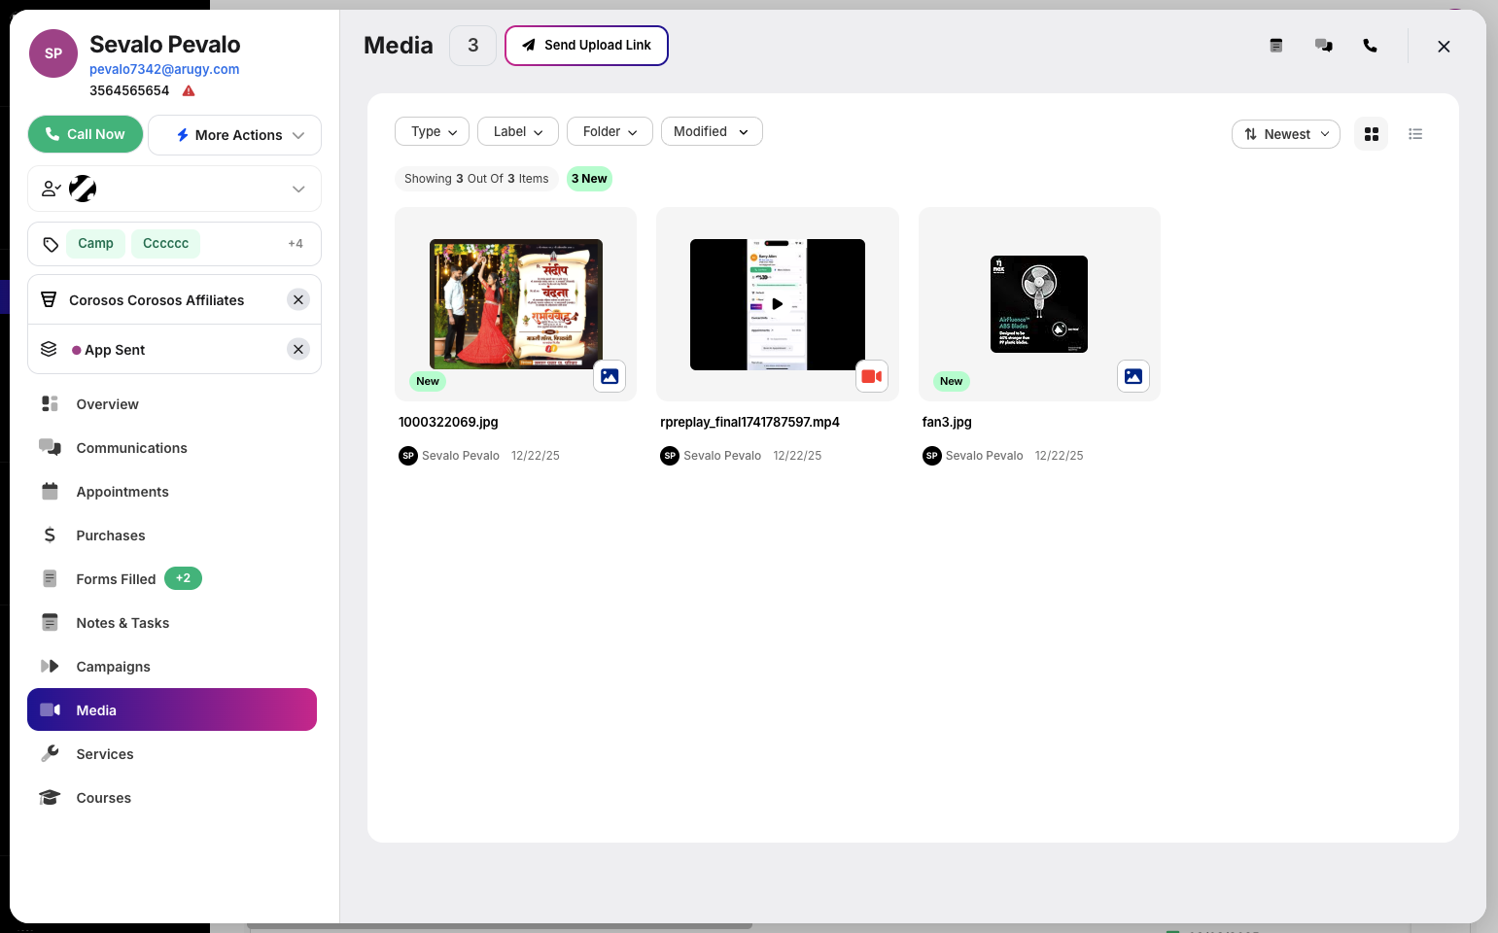Open the Modified filter dropdown

[x=712, y=131]
